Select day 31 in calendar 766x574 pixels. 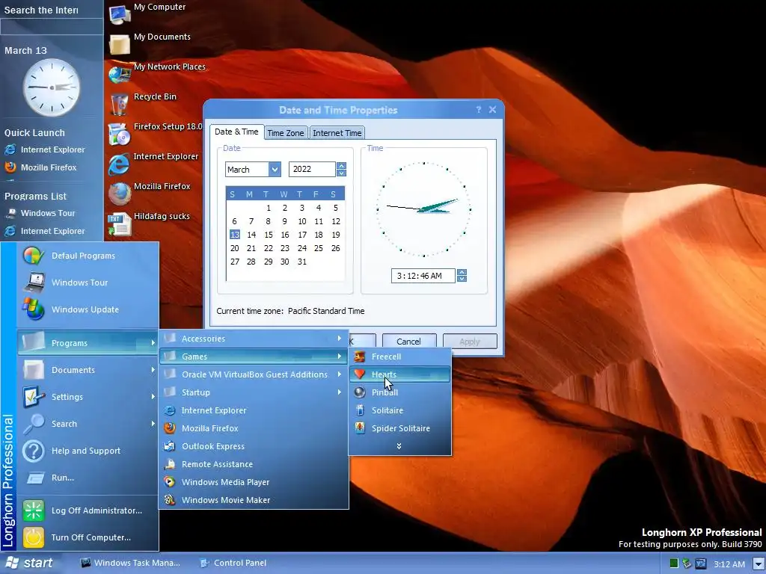tap(302, 262)
